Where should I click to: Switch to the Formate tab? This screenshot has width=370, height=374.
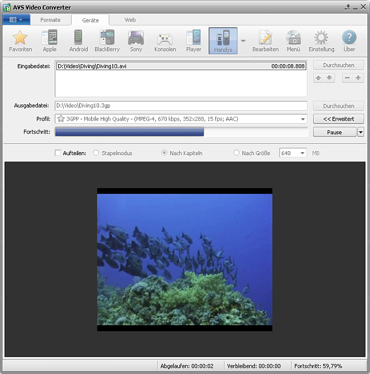pyautogui.click(x=50, y=20)
